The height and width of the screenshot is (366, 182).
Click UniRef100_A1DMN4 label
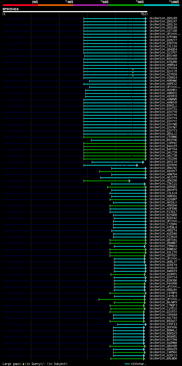tap(163, 343)
